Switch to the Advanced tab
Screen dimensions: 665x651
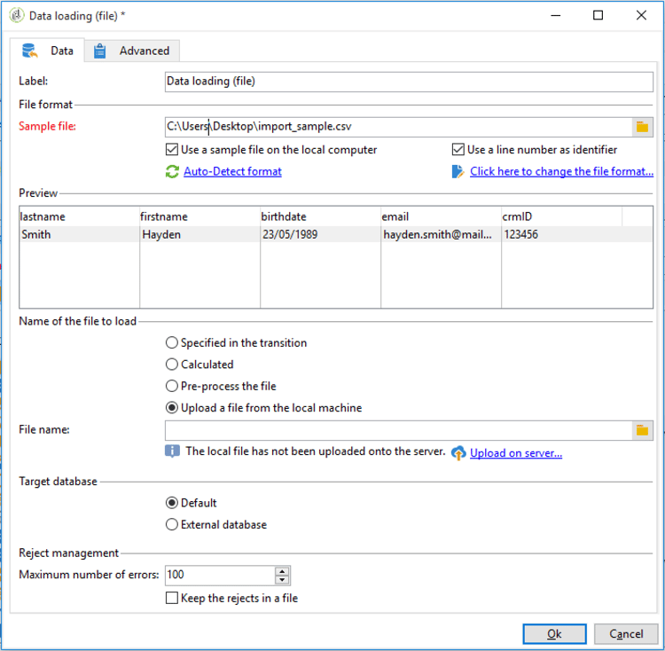tap(132, 51)
